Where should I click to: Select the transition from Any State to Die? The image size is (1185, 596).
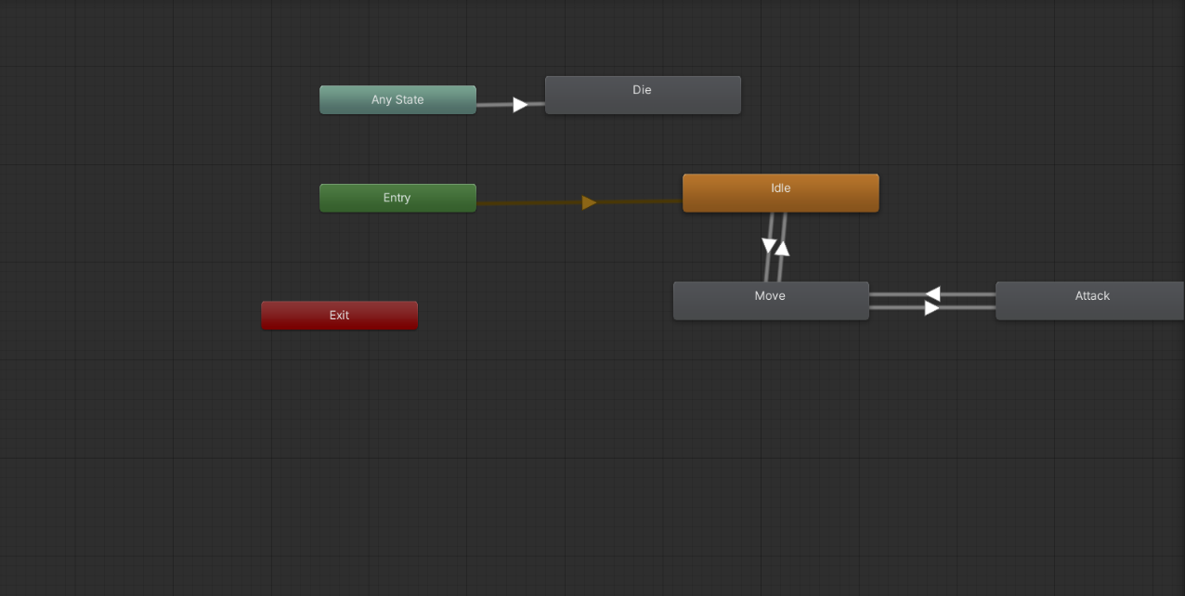(518, 104)
